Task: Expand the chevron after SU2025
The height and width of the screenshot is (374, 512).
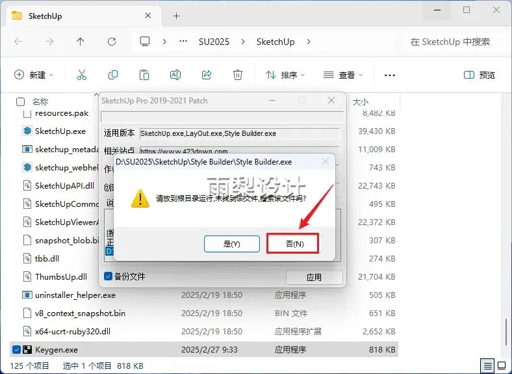Action: [x=243, y=42]
